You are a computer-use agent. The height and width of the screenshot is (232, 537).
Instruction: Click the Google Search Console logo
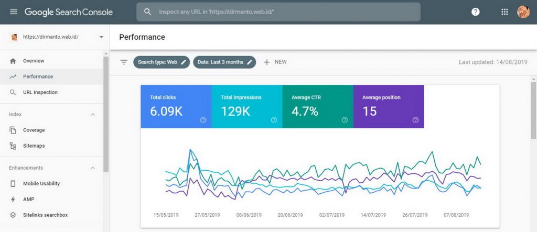69,12
